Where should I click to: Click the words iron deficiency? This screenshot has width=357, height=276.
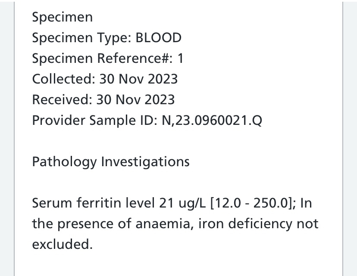point(245,224)
